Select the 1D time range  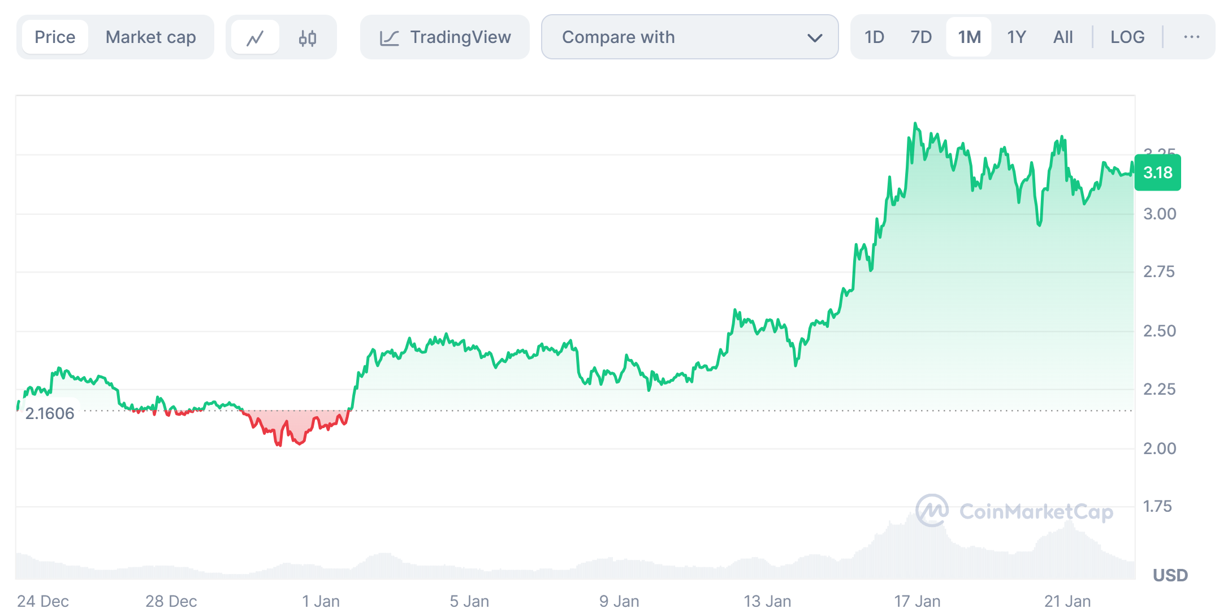[874, 37]
